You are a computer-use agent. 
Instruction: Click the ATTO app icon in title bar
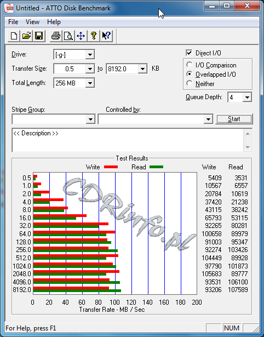pyautogui.click(x=9, y=8)
